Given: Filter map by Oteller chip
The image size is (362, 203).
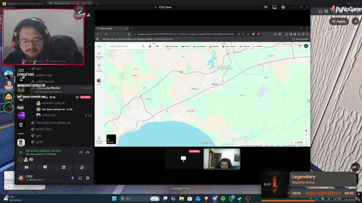Looking at the screenshot, I should (186, 46).
